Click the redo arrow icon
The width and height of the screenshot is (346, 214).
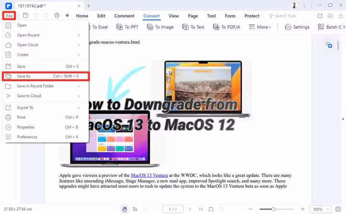coord(46,15)
